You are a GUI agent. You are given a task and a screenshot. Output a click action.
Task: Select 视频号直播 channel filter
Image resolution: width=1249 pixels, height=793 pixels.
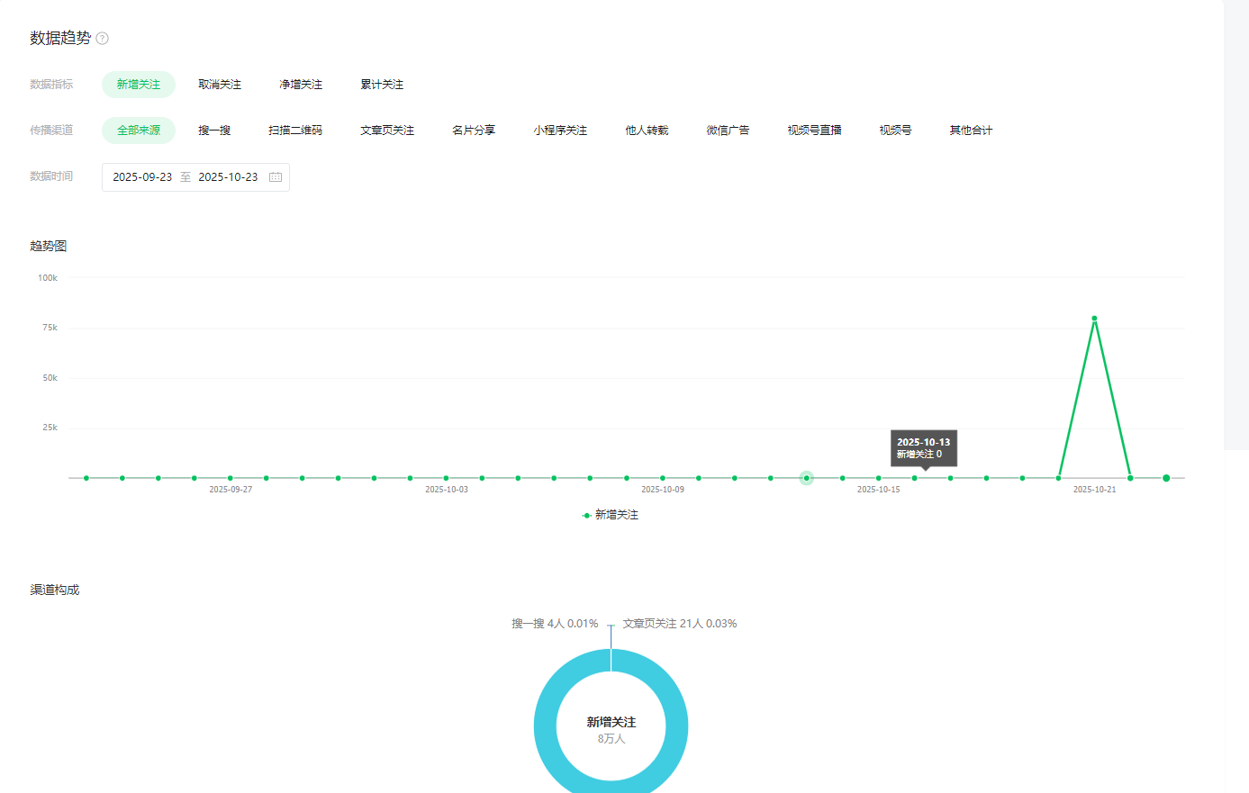point(814,131)
